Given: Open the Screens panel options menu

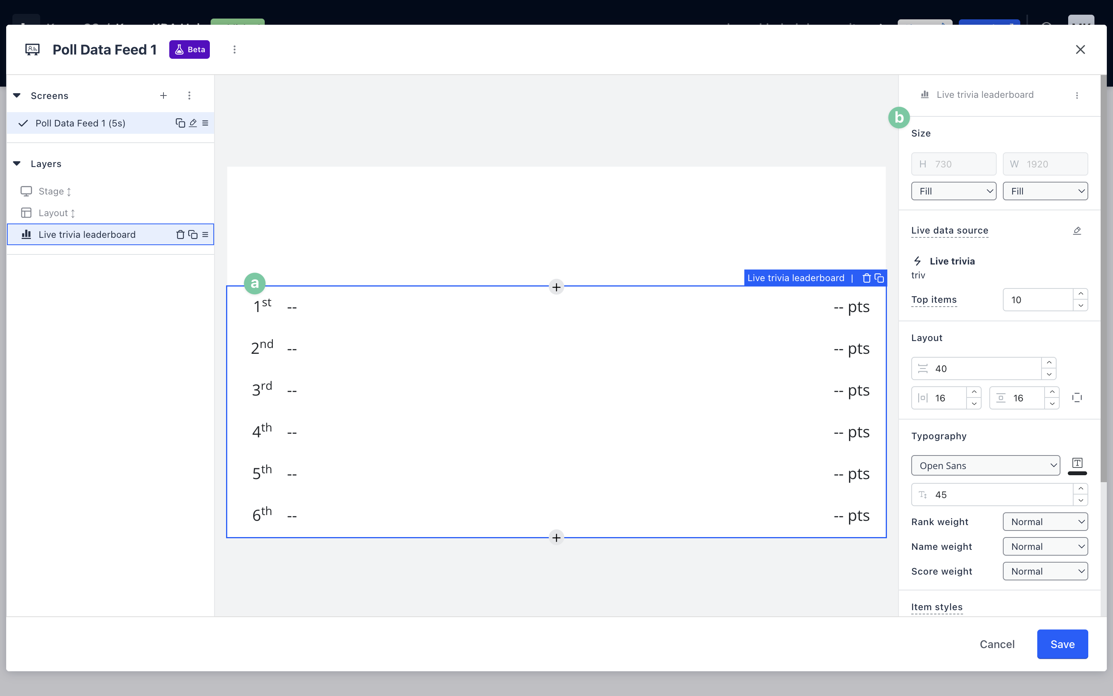Looking at the screenshot, I should [x=189, y=95].
